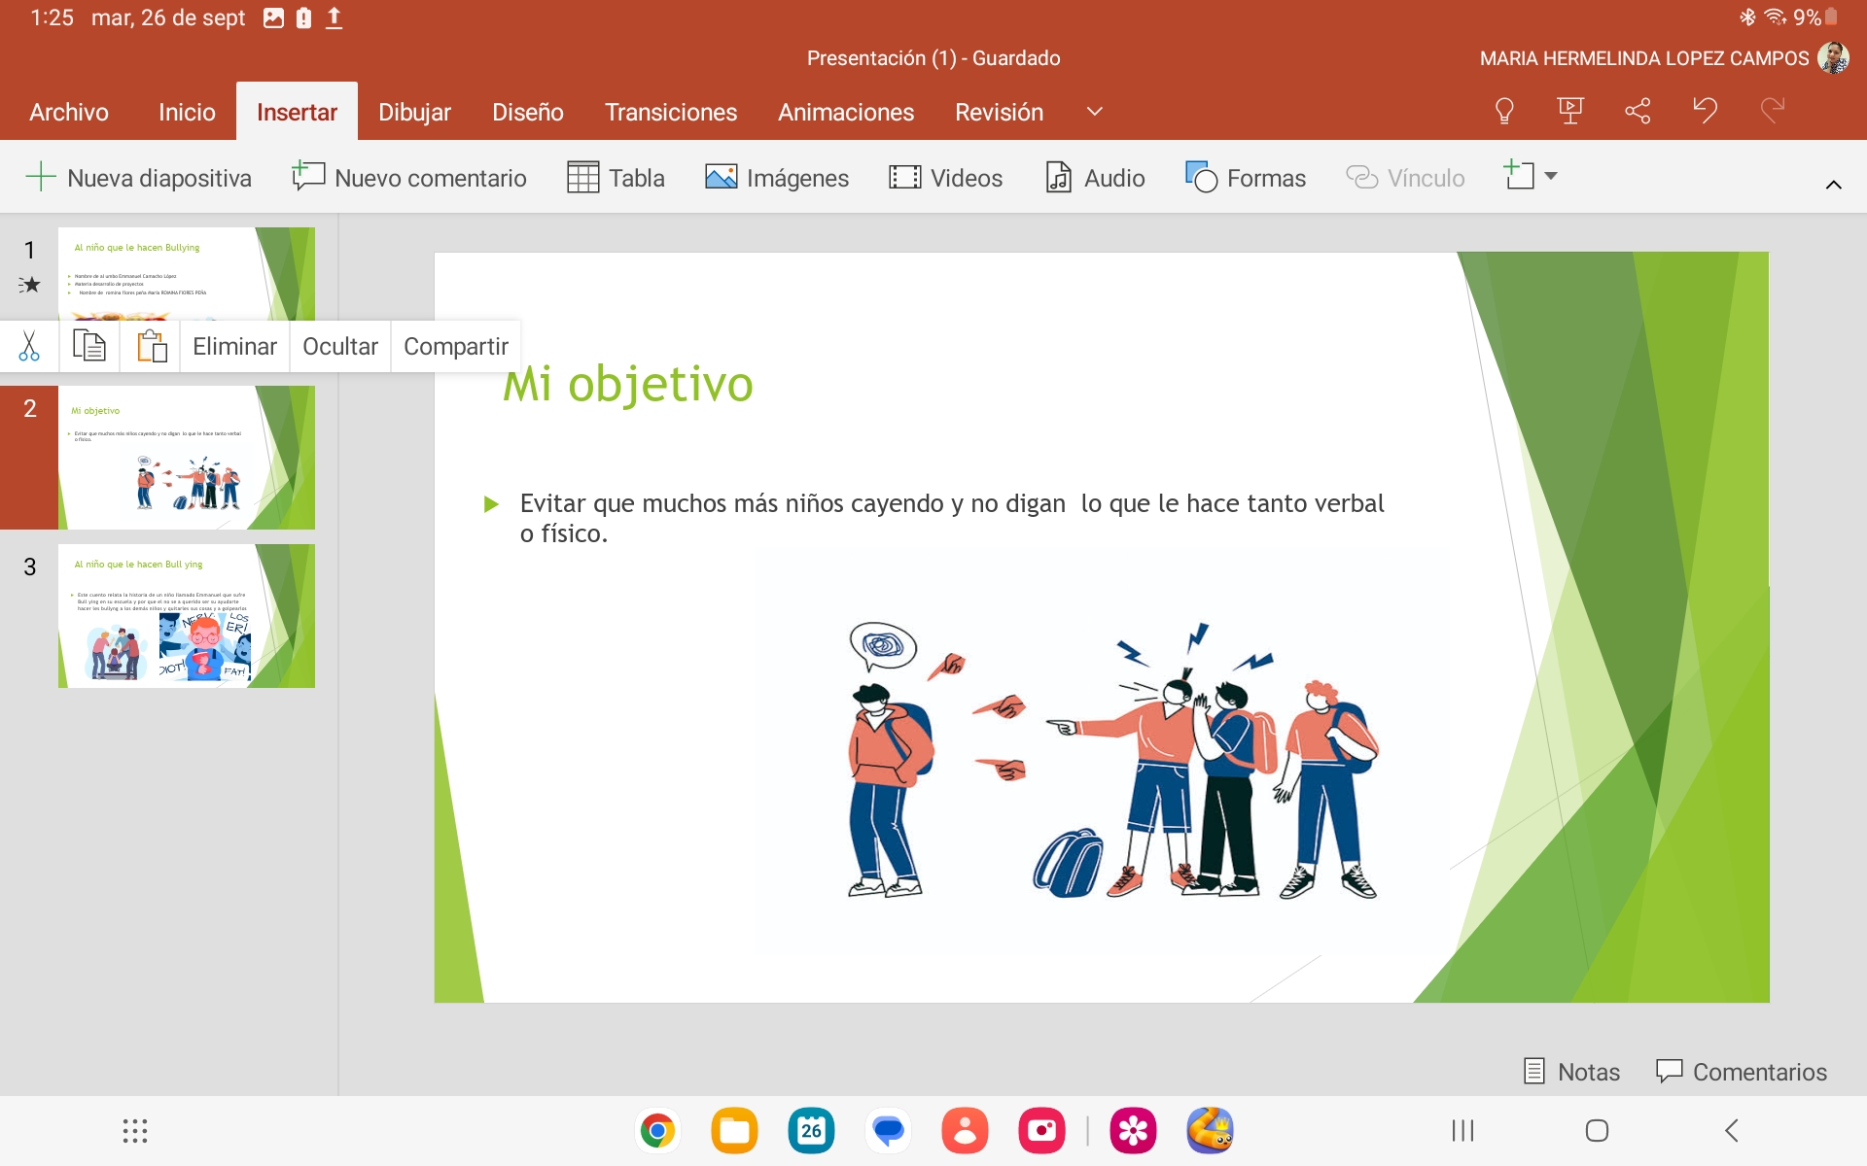Undo last action with arrow icon
The height and width of the screenshot is (1166, 1867).
(x=1705, y=111)
